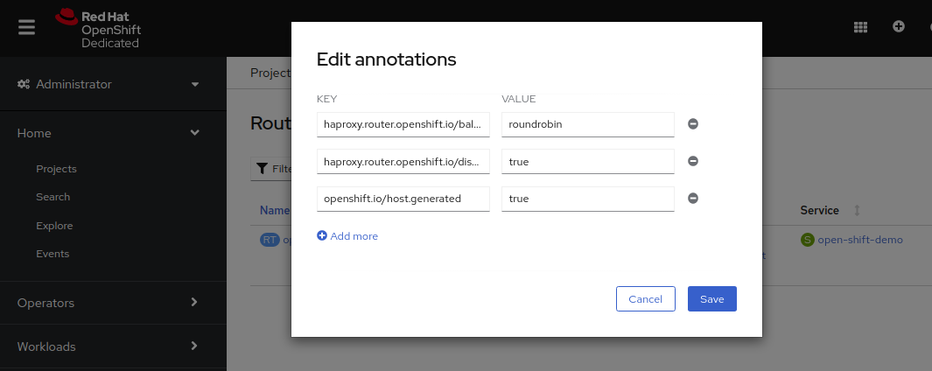The height and width of the screenshot is (371, 932).
Task: Click the sort arrows beside Service column
Action: point(857,211)
